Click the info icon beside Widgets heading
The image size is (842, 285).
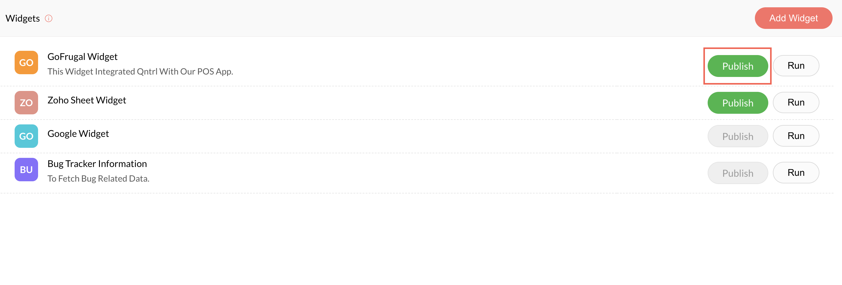pos(49,18)
